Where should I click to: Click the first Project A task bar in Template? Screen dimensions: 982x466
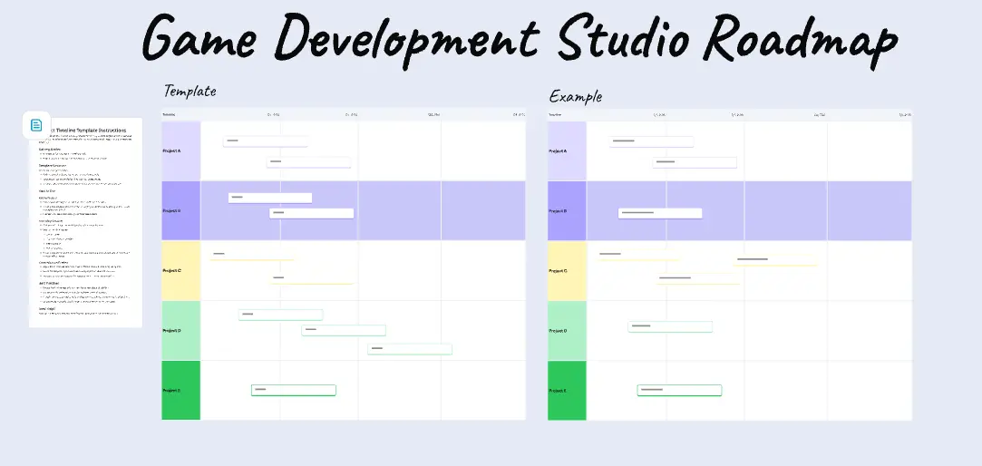point(266,141)
